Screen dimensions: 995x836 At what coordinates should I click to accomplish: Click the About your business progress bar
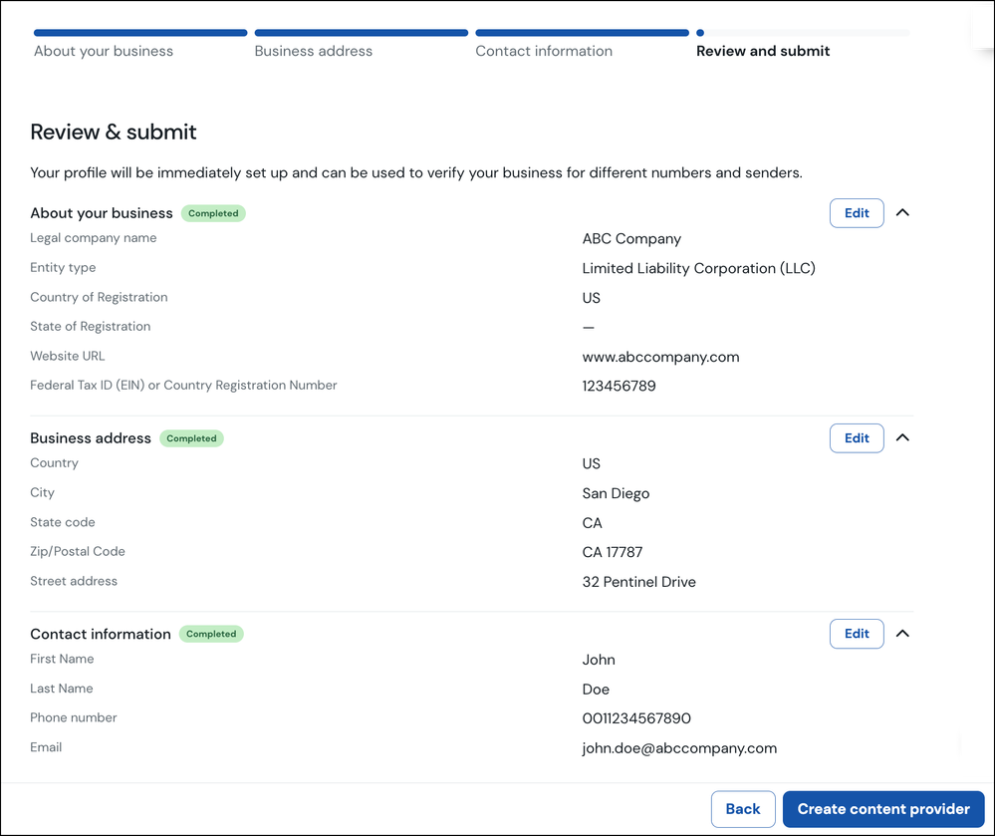point(140,32)
